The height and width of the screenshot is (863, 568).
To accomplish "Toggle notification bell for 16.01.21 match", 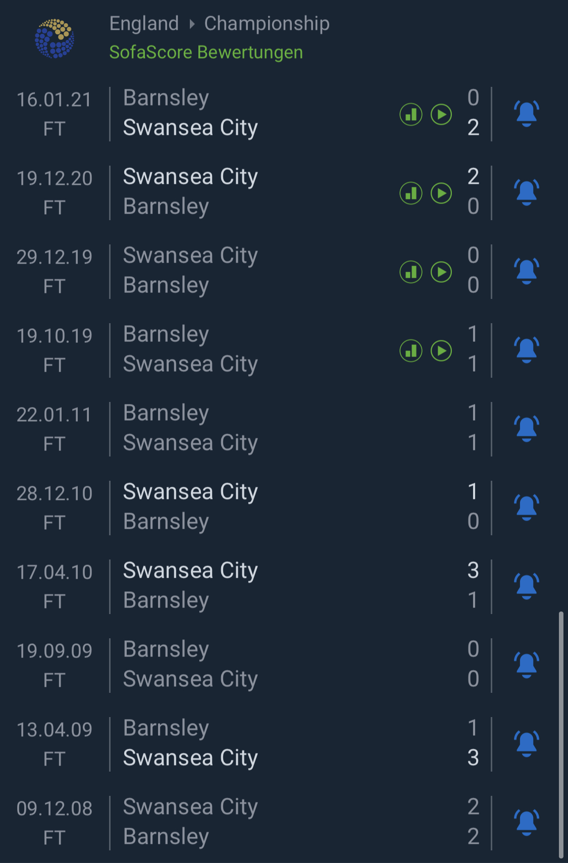I will pyautogui.click(x=527, y=114).
